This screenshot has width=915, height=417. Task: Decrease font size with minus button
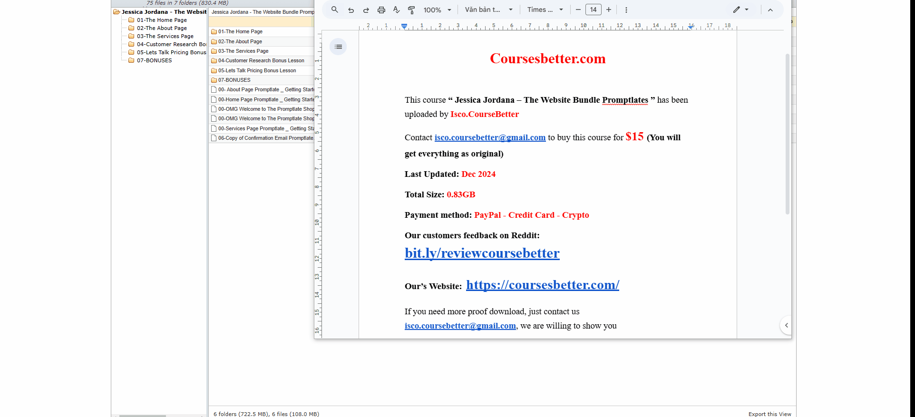point(578,10)
